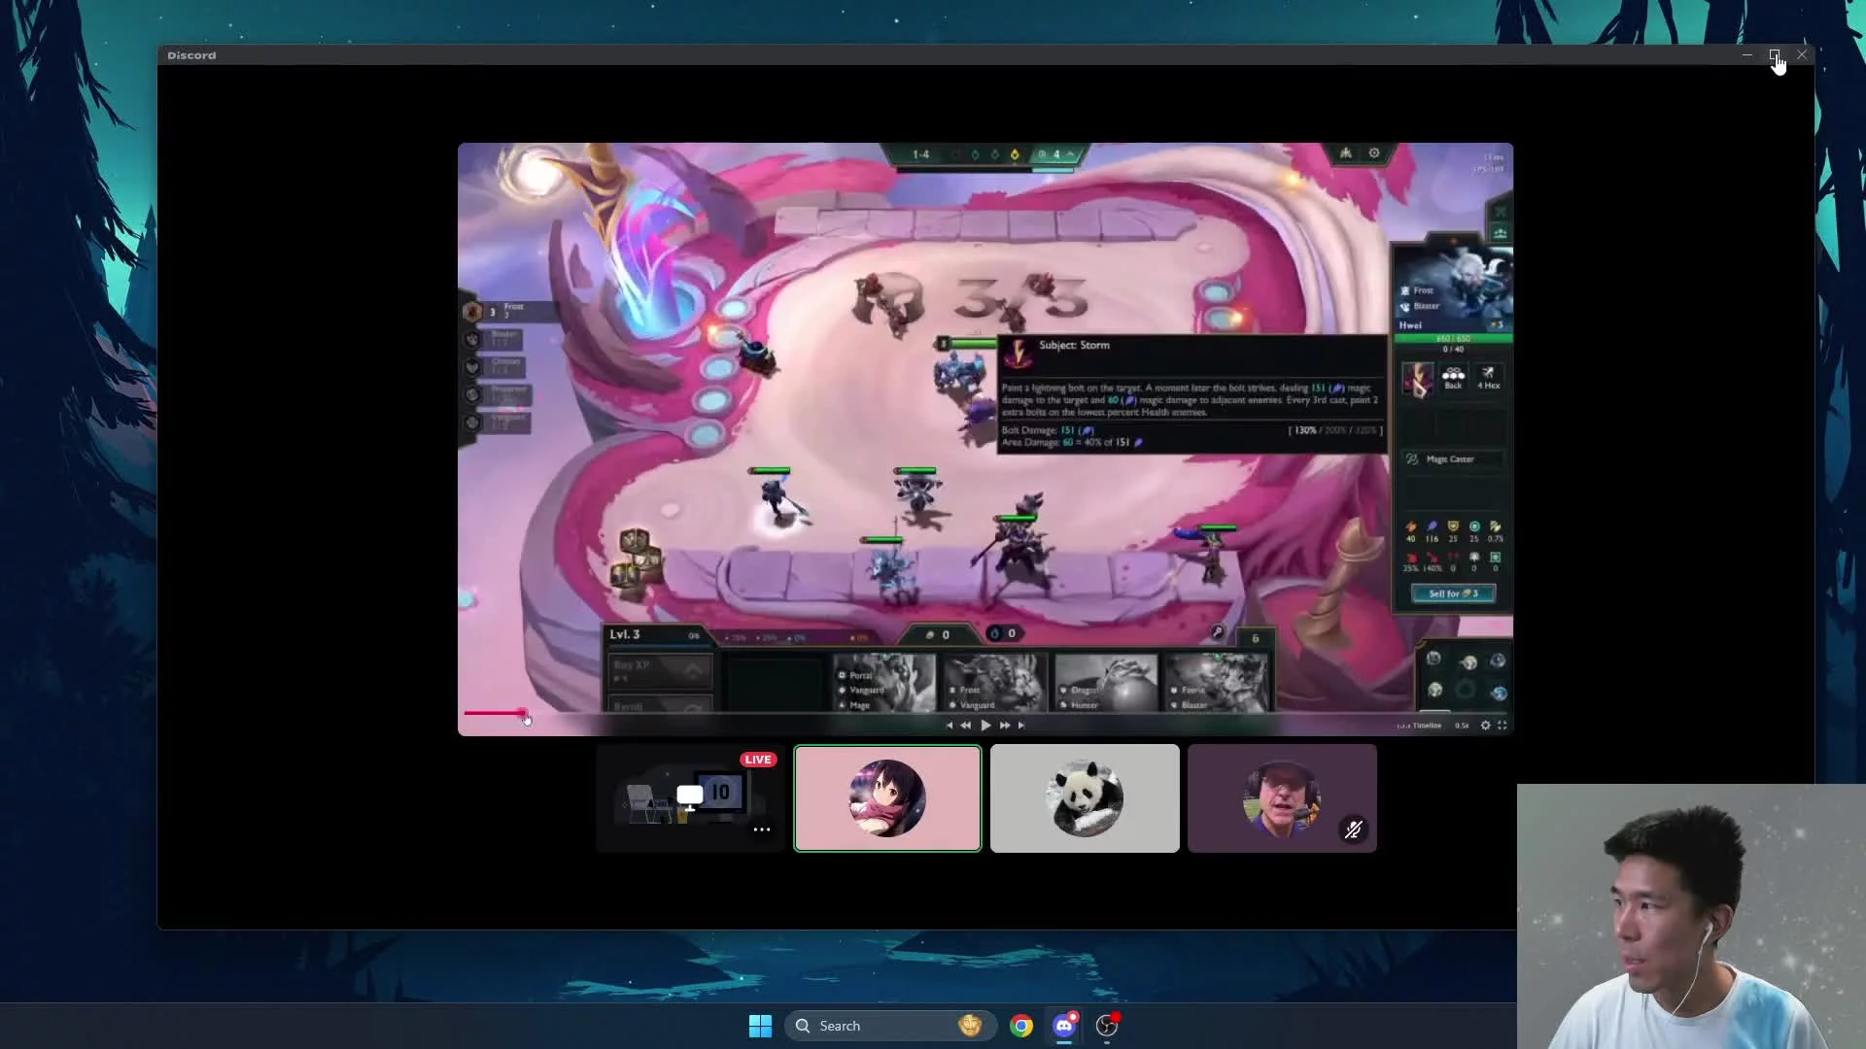Select the muted participant with cap tile
Image resolution: width=1866 pixels, height=1049 pixels.
pyautogui.click(x=1282, y=798)
